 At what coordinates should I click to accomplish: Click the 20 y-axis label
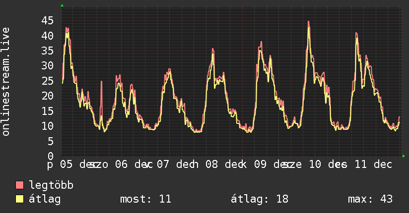tap(47, 96)
